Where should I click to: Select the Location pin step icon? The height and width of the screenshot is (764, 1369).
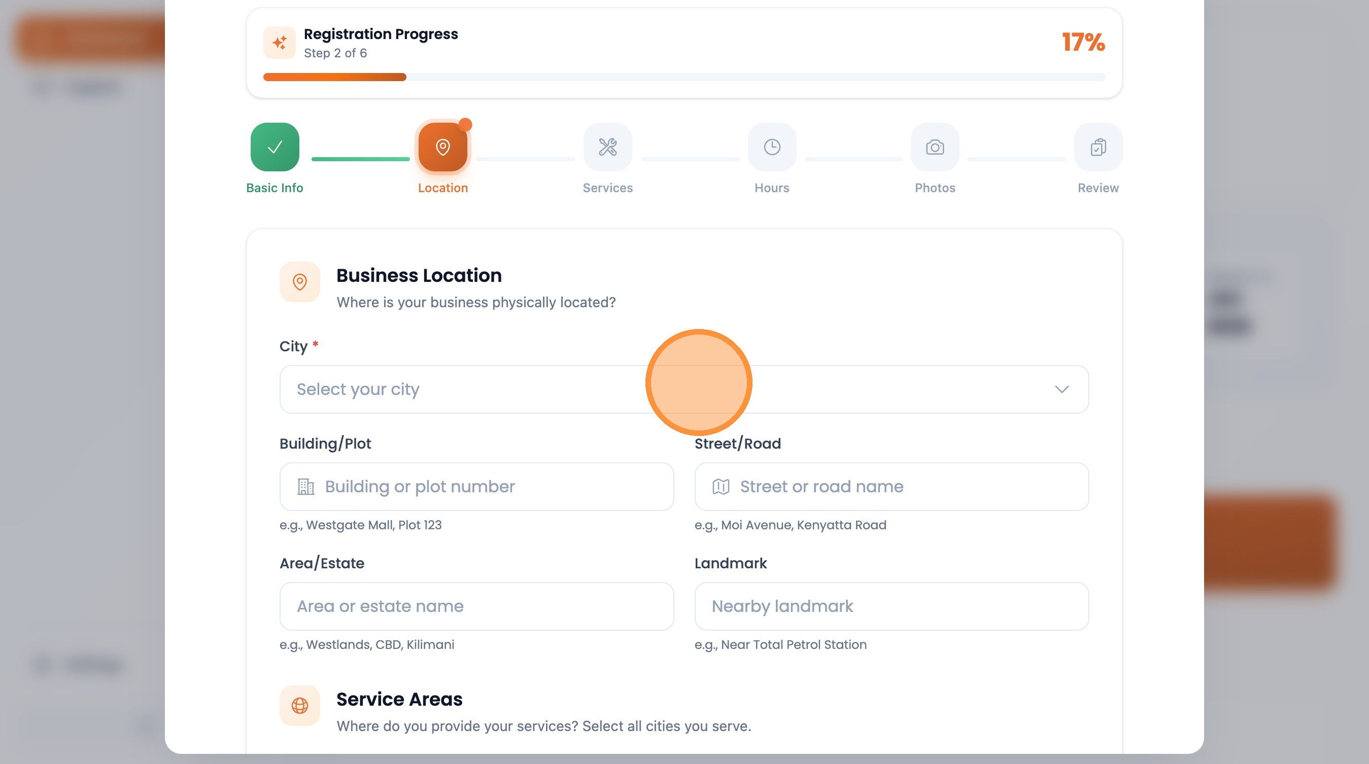[x=442, y=147]
